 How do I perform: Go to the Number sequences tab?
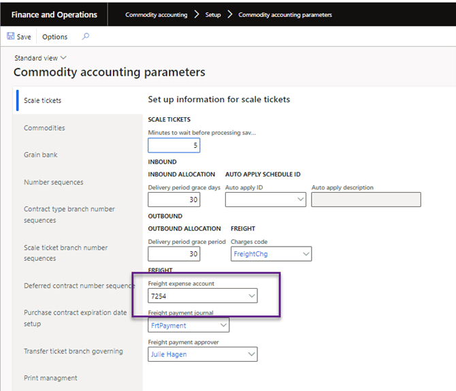click(54, 183)
